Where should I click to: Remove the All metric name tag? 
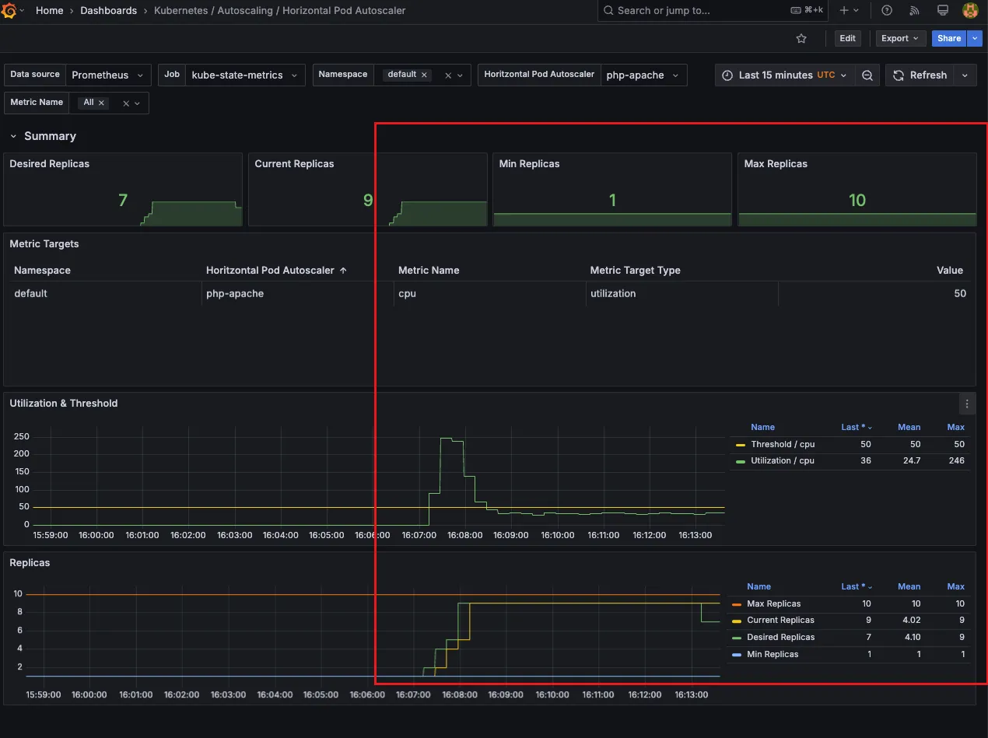[x=101, y=103]
